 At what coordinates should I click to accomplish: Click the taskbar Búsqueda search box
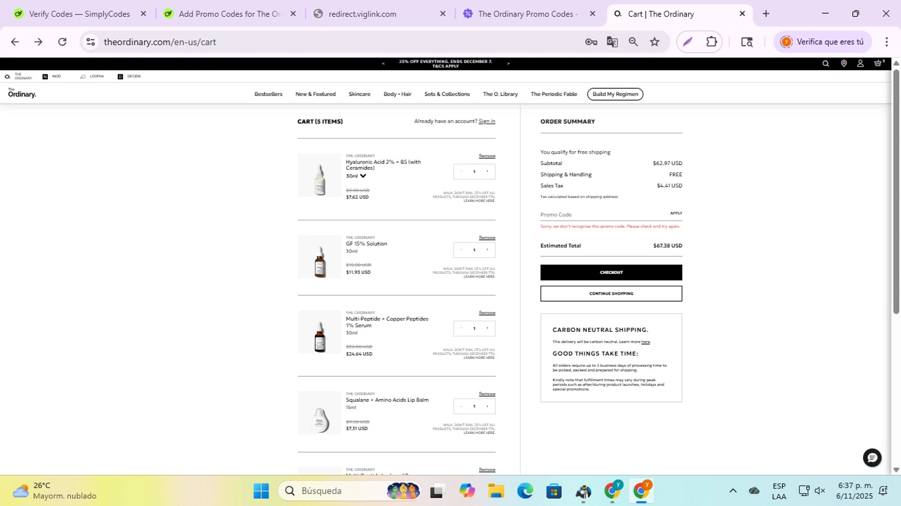tap(350, 491)
